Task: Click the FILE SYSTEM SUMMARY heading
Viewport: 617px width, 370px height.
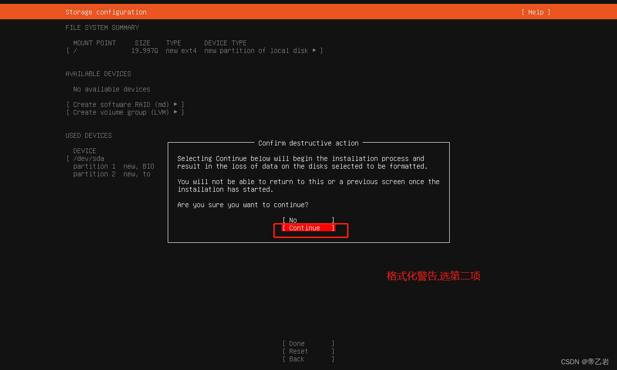Action: tap(102, 27)
